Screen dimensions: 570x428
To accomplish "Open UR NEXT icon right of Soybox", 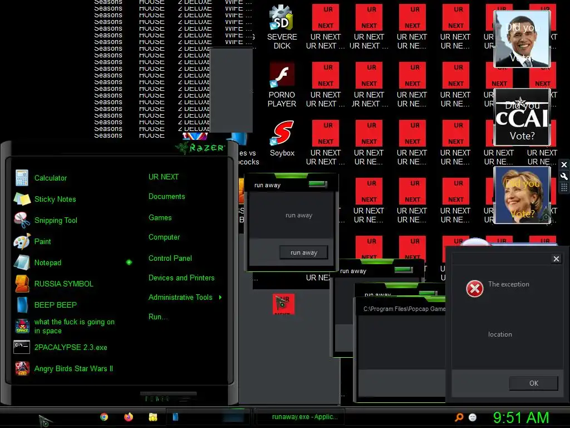I will pos(325,143).
